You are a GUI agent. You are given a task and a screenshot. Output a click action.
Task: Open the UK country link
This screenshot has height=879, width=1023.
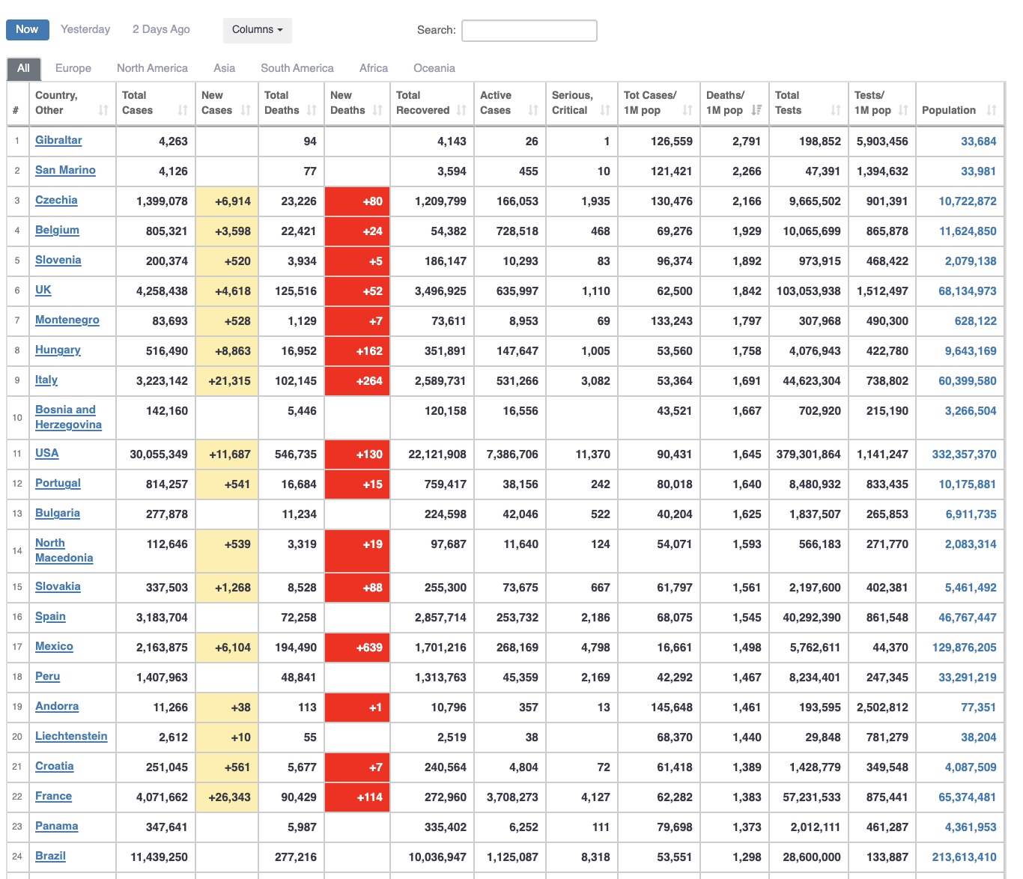[x=43, y=290]
